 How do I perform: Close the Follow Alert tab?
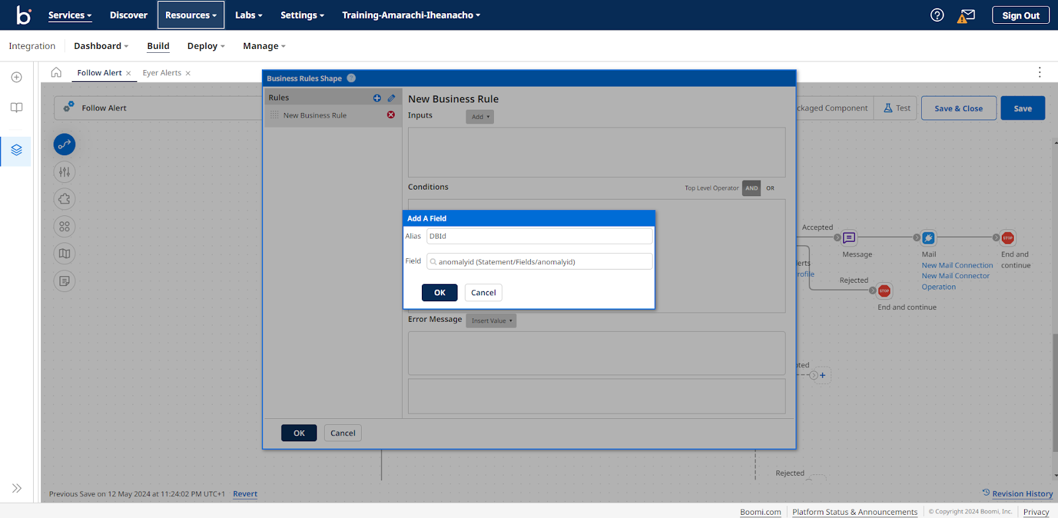click(128, 73)
